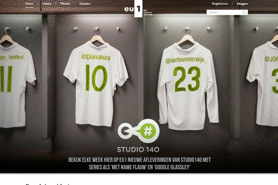This screenshot has height=185, width=278.
Task: Click the green number 10 on the shirt
Action: [96, 78]
